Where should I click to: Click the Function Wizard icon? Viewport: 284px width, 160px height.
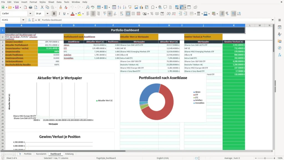coord(29,20)
